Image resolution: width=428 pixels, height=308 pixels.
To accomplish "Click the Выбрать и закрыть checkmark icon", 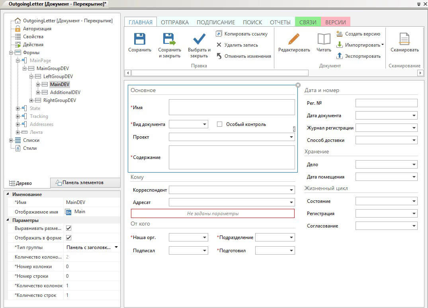I will pyautogui.click(x=199, y=39).
